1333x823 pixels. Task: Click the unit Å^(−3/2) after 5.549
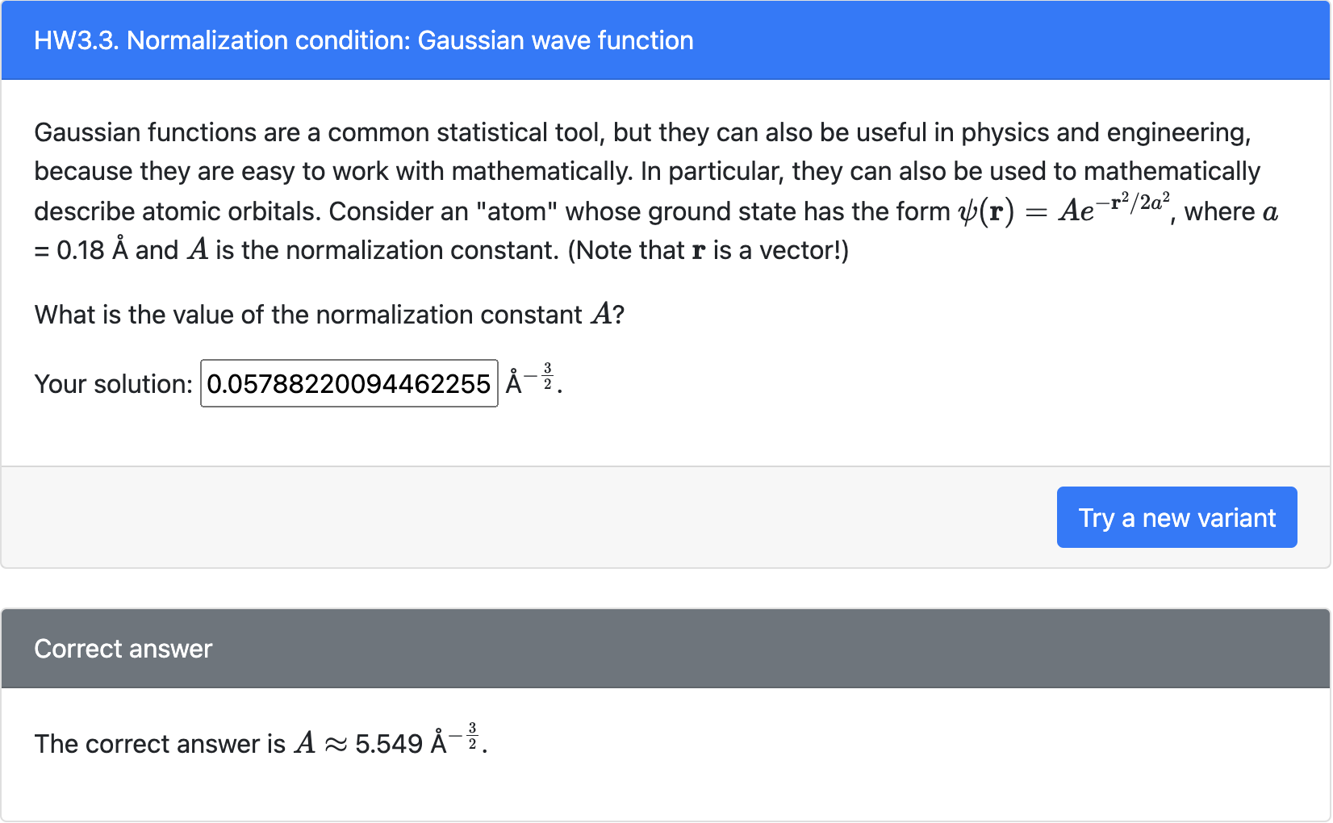pyautogui.click(x=452, y=741)
